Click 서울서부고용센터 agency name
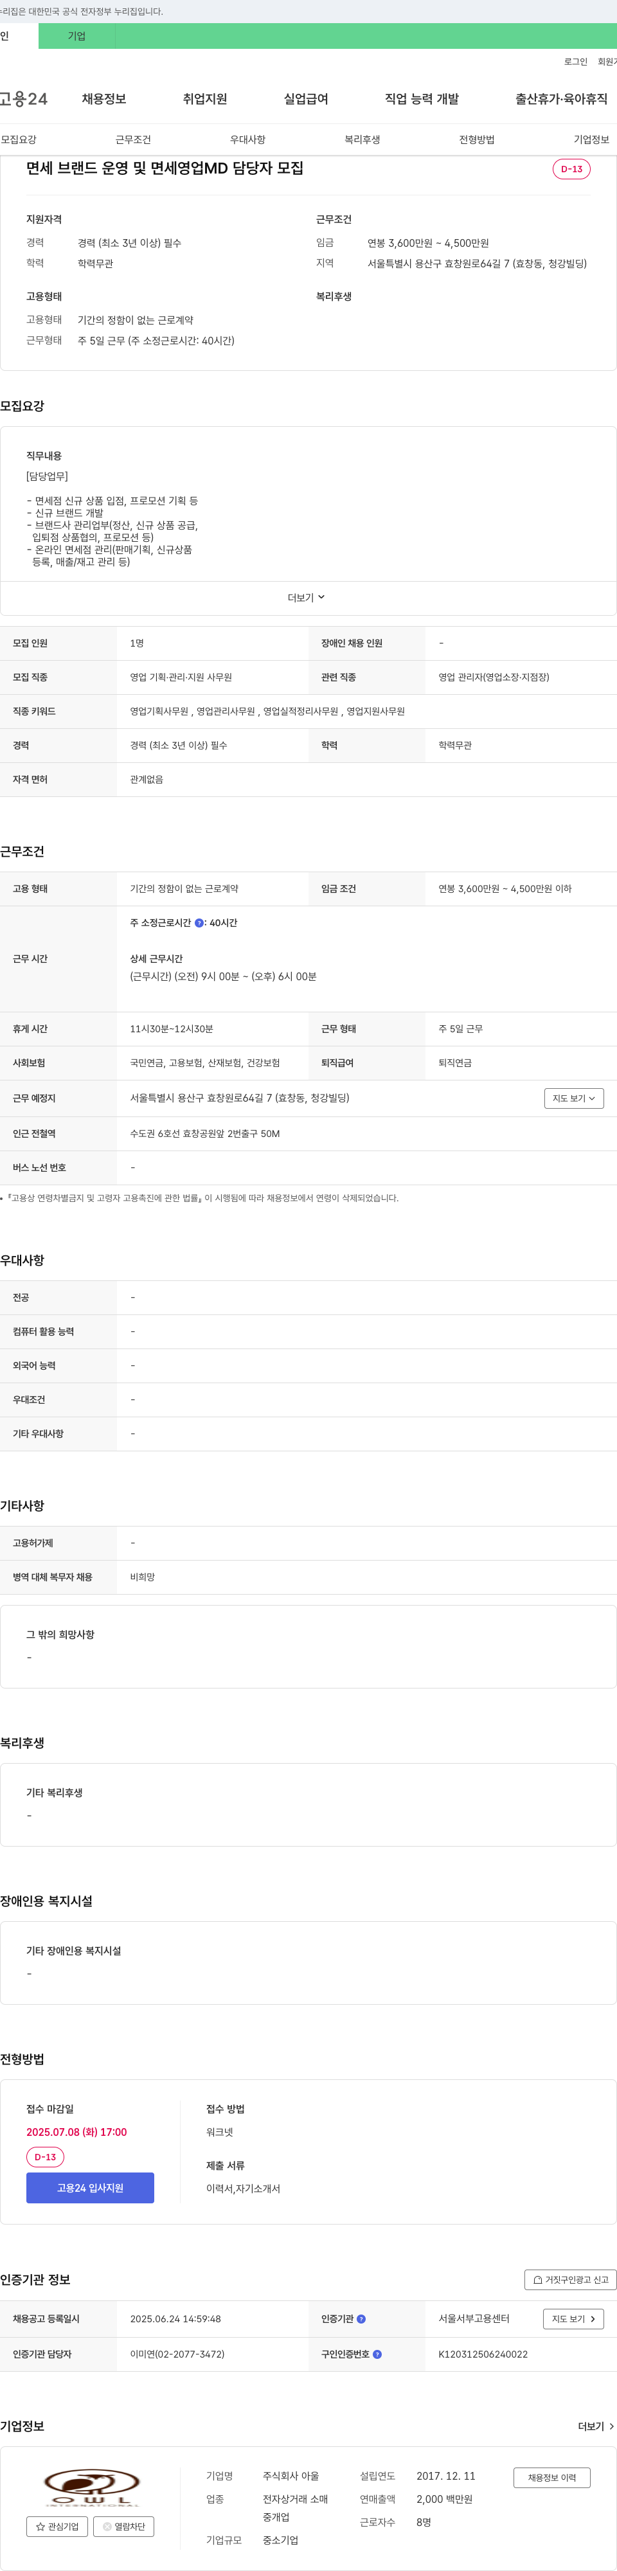Screen dimensions: 617x2571 click(474, 2318)
